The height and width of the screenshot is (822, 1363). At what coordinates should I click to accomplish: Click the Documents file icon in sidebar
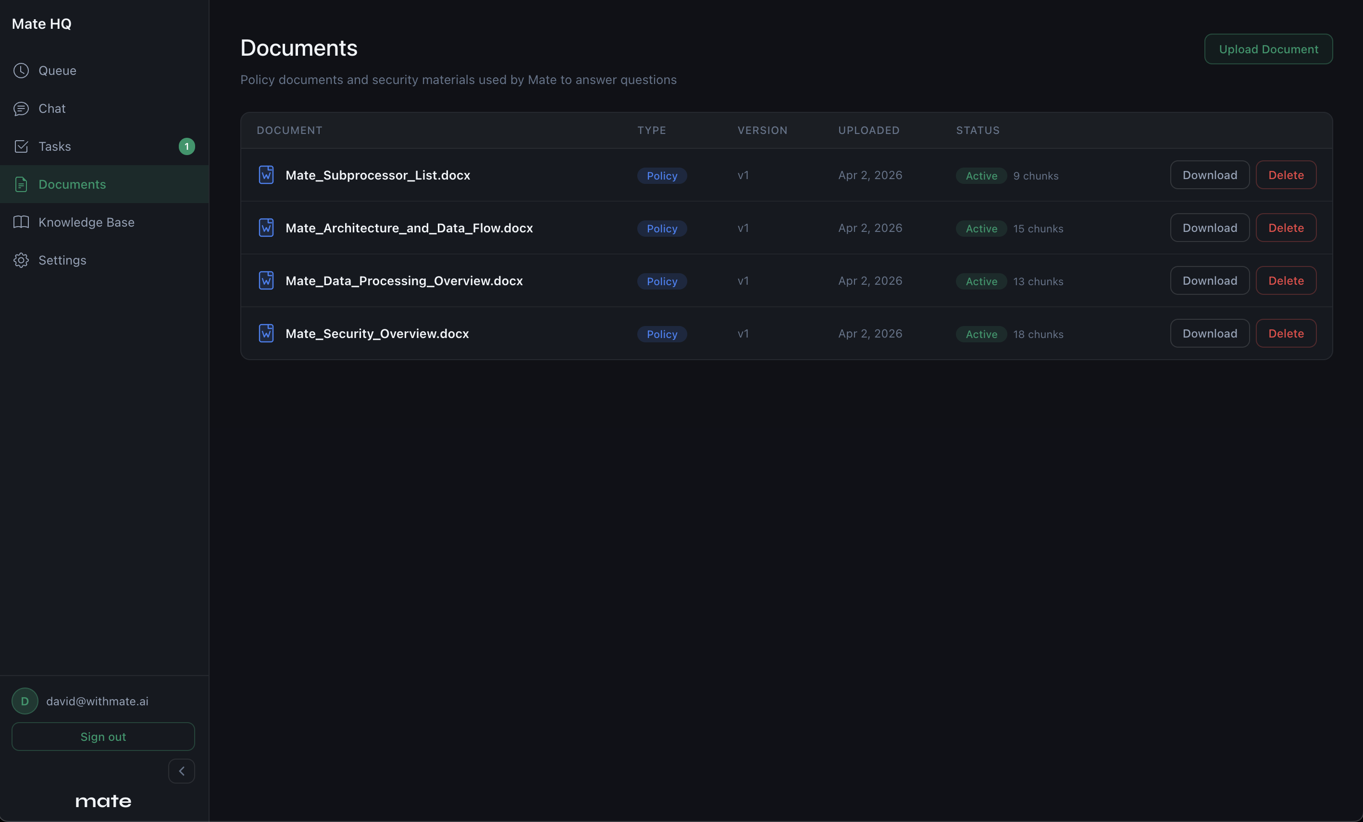pyautogui.click(x=21, y=185)
